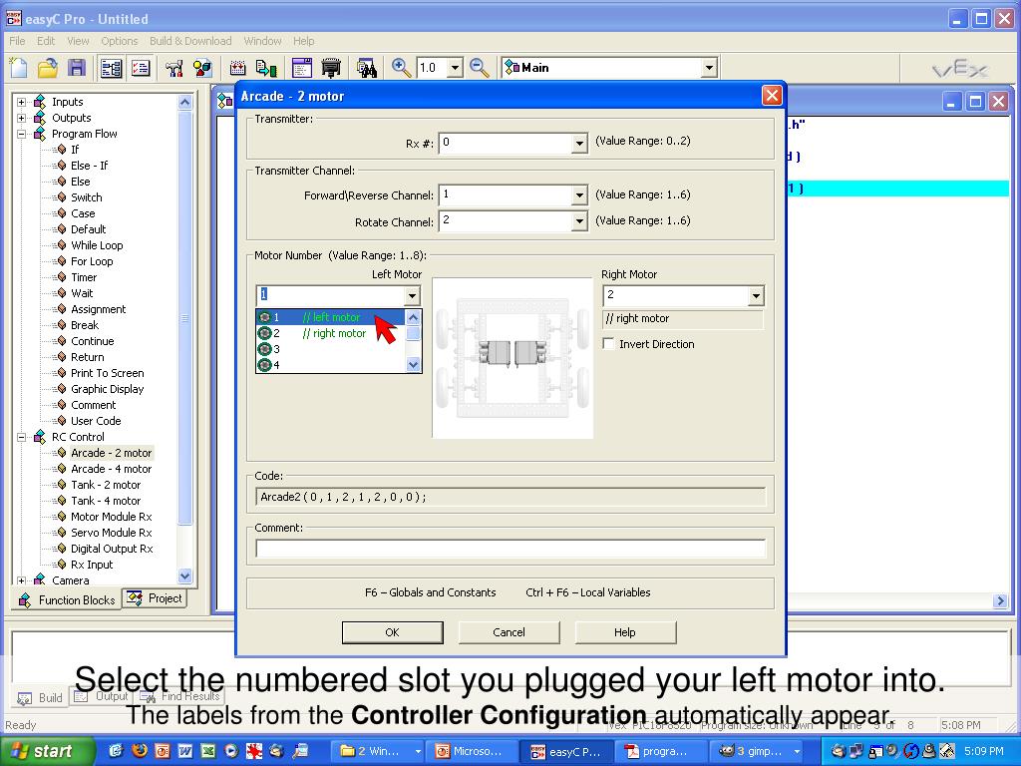Select the User Code tree item

click(x=96, y=421)
